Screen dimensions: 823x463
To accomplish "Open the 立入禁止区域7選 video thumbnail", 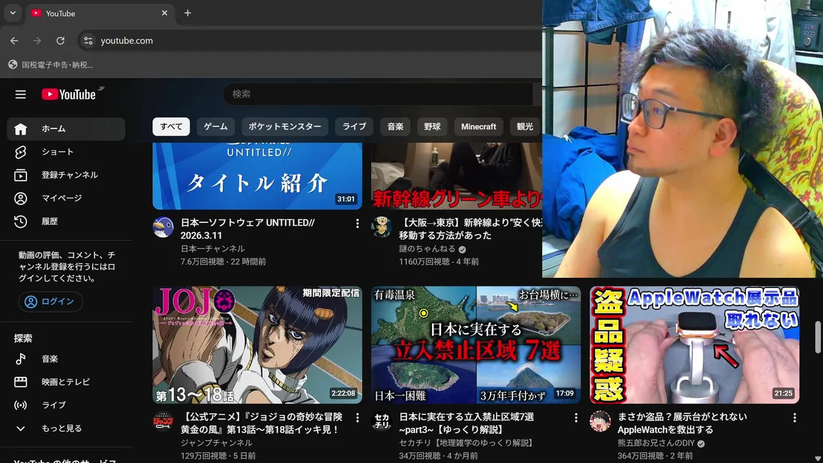I will pyautogui.click(x=476, y=345).
